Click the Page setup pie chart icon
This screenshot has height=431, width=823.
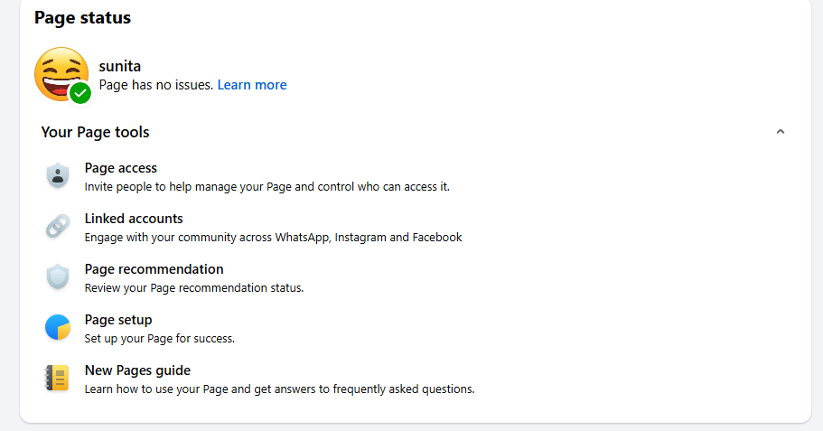[58, 328]
